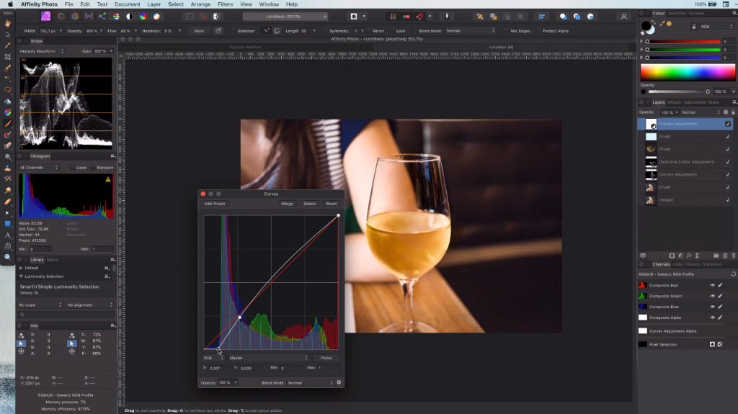Open the Account person icon
Viewport: 738px width, 414px height.
click(x=623, y=17)
